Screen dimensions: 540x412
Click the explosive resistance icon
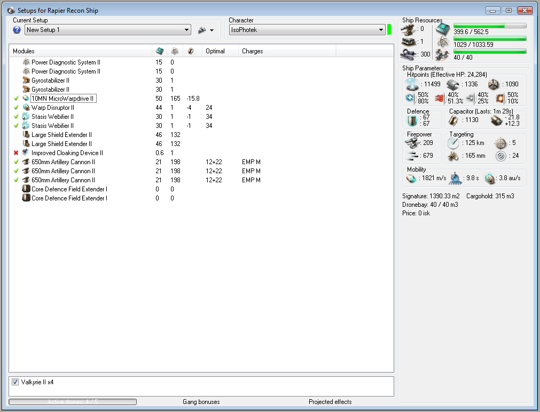point(500,99)
